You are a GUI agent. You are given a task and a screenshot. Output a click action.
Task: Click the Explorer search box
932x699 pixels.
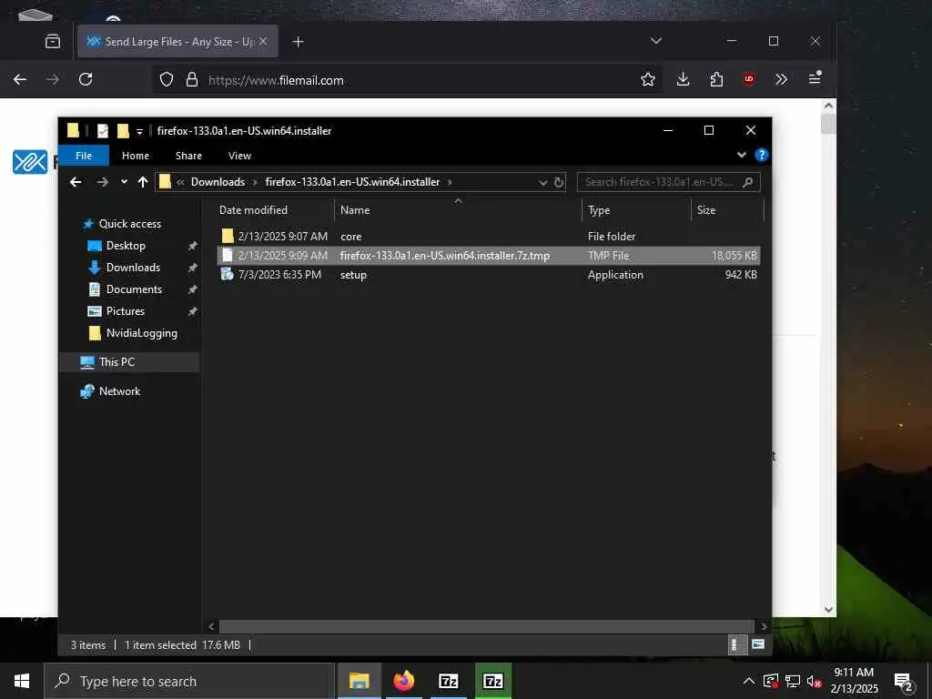(668, 182)
